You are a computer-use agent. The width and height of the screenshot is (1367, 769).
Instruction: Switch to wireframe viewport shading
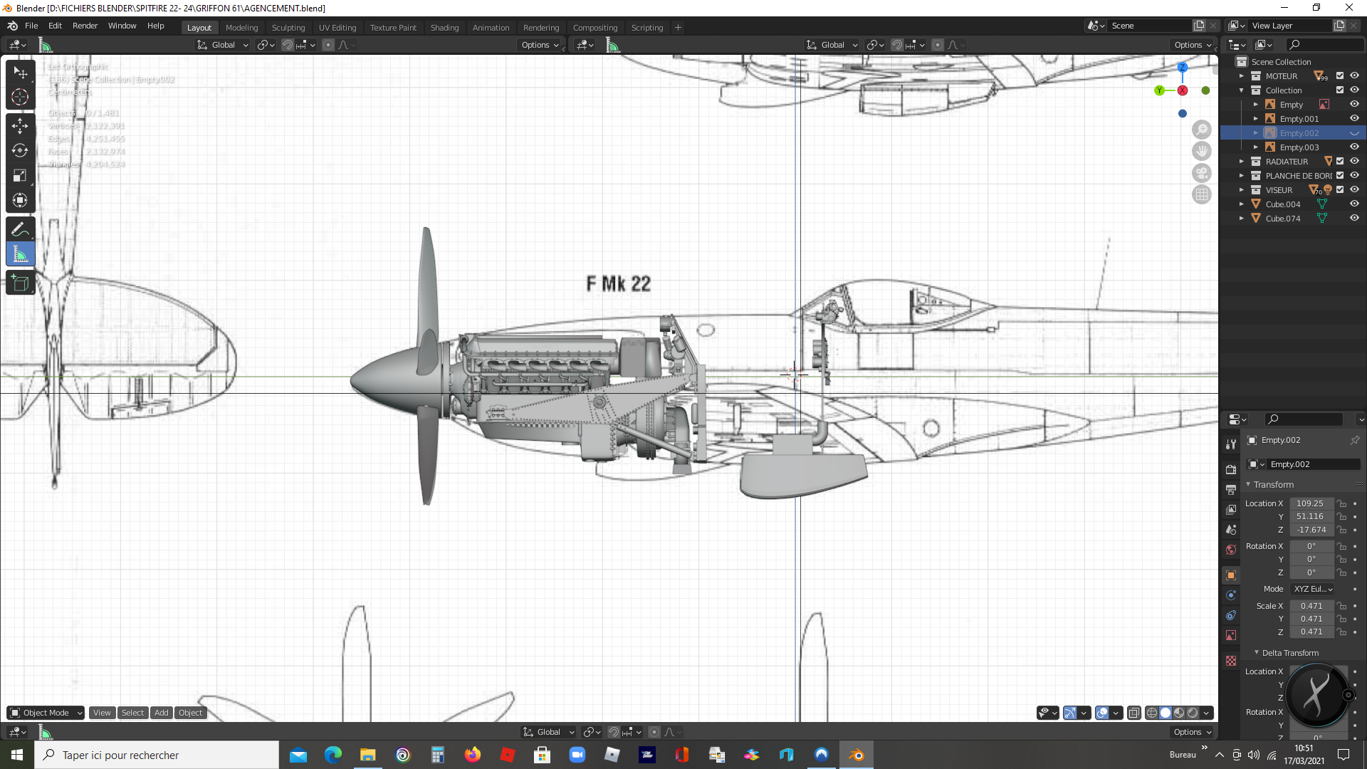1151,713
